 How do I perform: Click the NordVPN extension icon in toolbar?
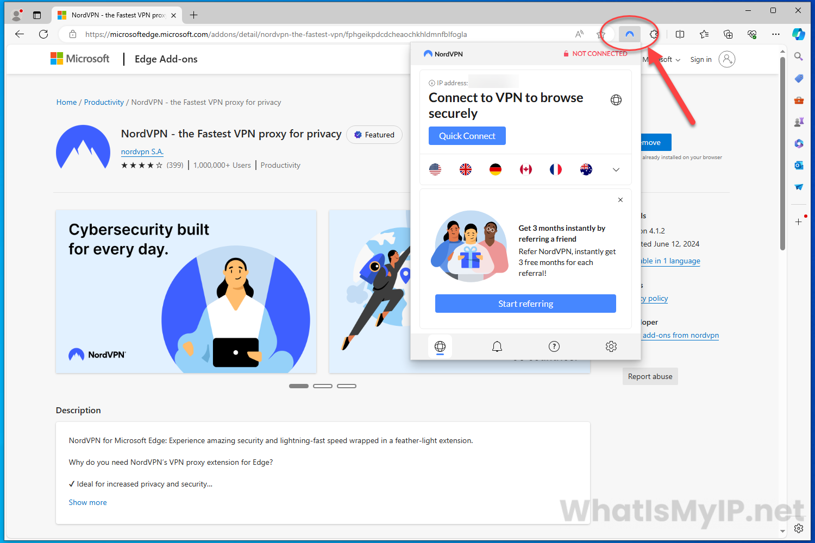pyautogui.click(x=629, y=34)
